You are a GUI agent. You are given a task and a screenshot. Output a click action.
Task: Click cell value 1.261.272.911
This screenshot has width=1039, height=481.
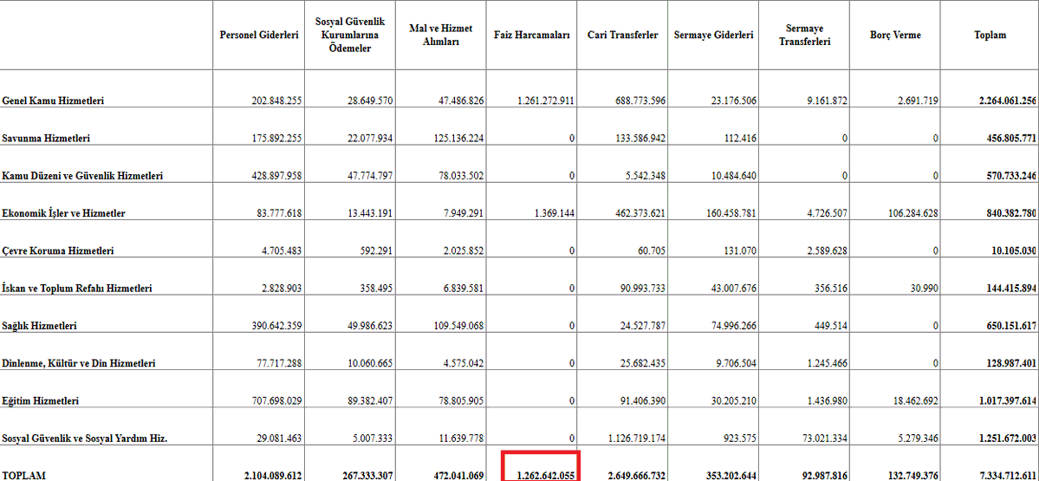click(546, 101)
